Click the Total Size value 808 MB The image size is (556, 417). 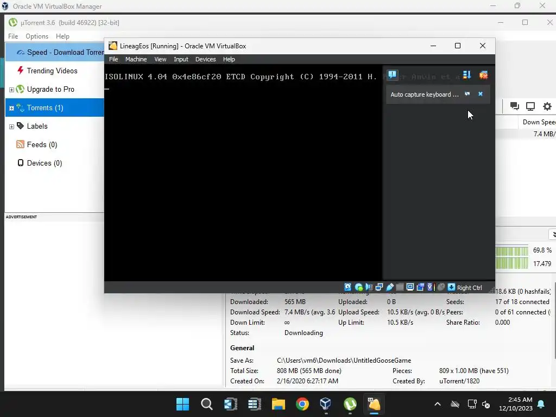coord(309,370)
